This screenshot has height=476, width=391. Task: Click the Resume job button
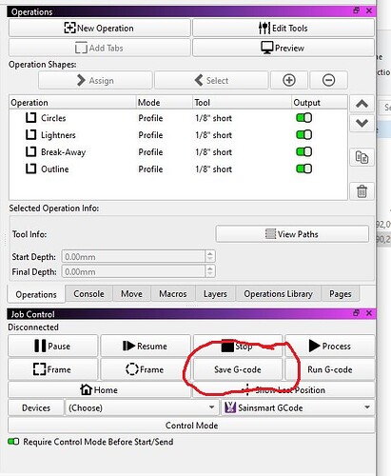click(x=146, y=346)
